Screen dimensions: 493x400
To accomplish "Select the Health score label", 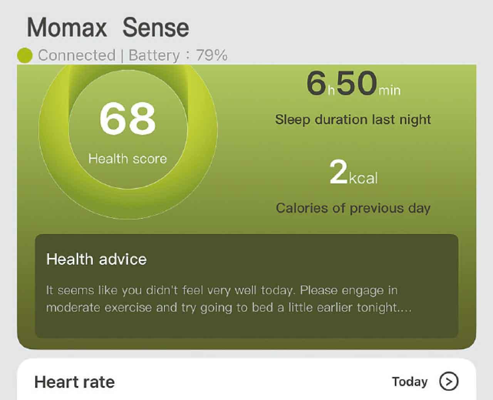I will click(x=127, y=159).
